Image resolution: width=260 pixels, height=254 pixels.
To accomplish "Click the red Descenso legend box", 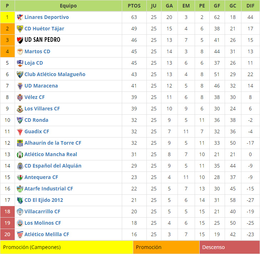I will click(x=230, y=247).
